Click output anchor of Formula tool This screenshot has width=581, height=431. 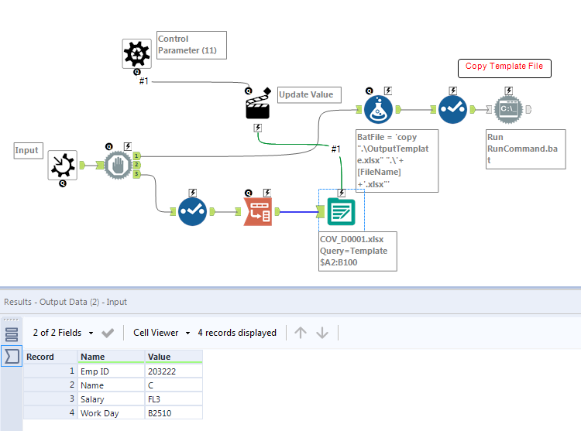coord(398,110)
